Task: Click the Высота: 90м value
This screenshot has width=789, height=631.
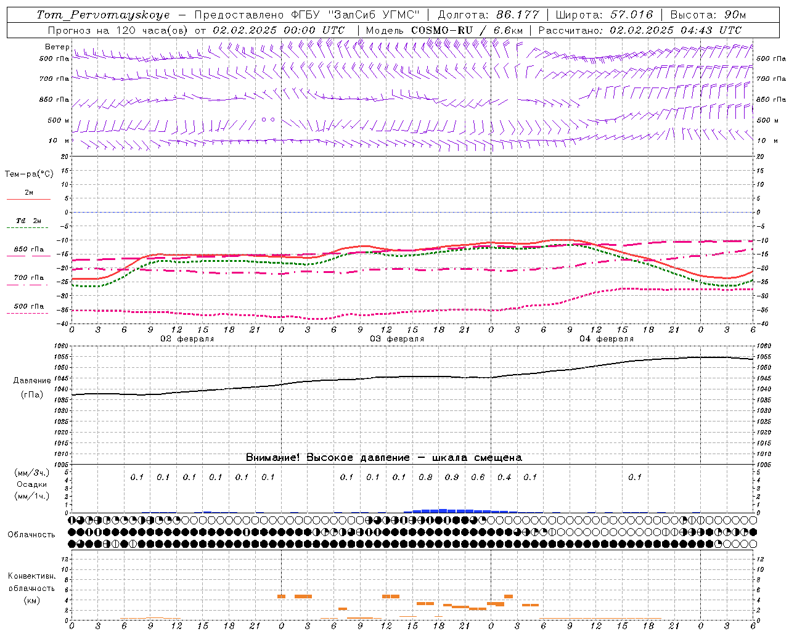Action: tap(708, 15)
